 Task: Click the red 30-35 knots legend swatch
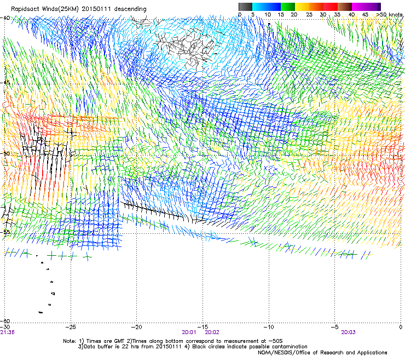(331, 7)
